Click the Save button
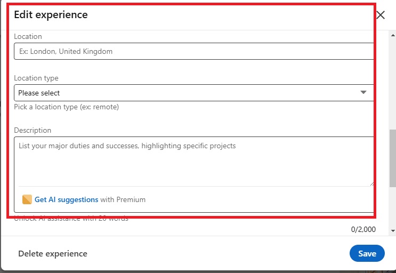The width and height of the screenshot is (396, 273). click(367, 253)
